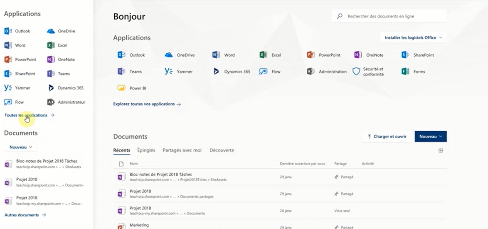Viewport: 488px width, 229px height.
Task: Open Flow in the left sidebar
Action: pos(14,102)
